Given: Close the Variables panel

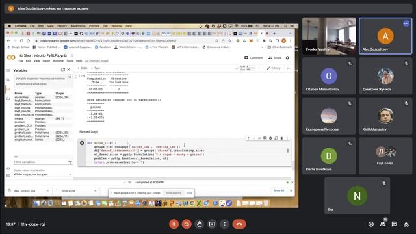Looking at the screenshot, I should click(x=68, y=70).
